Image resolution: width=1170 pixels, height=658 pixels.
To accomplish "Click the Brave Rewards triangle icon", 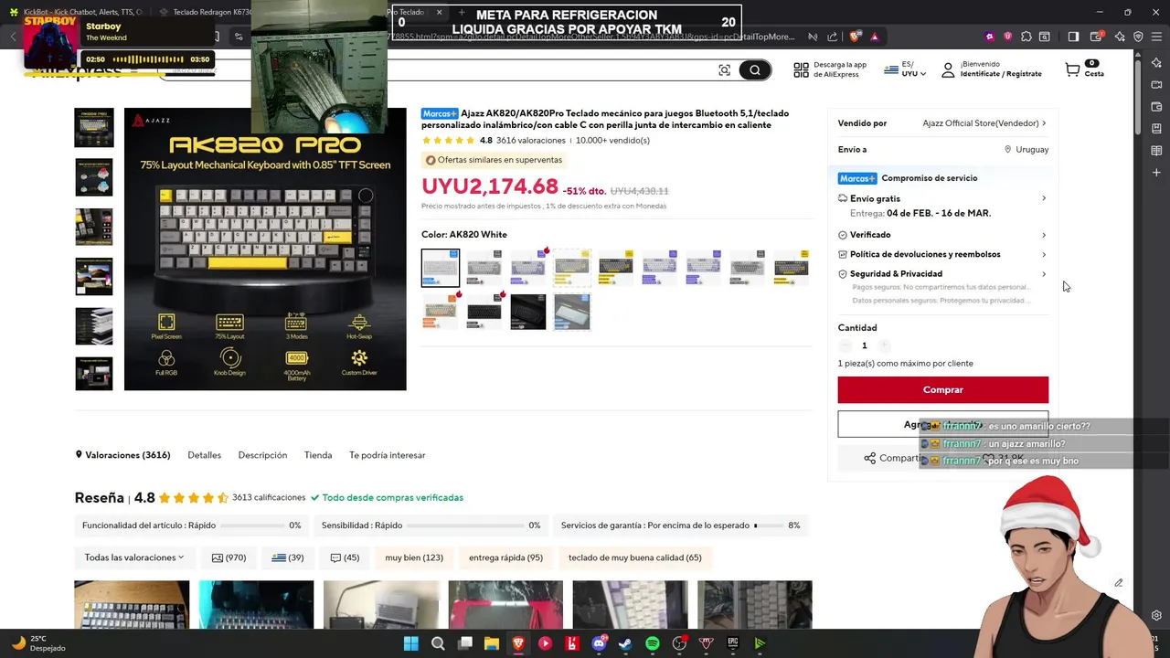I will (x=875, y=37).
